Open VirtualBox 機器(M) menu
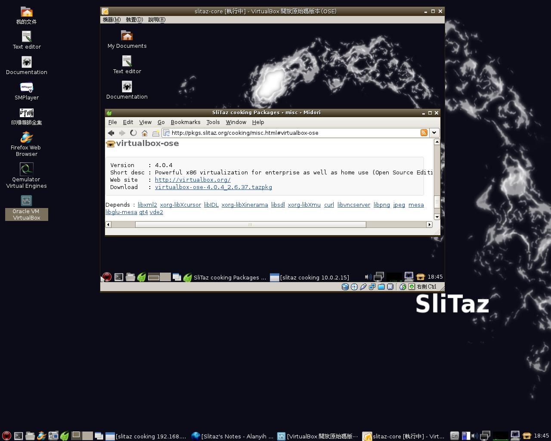The height and width of the screenshot is (441, 551). [111, 19]
